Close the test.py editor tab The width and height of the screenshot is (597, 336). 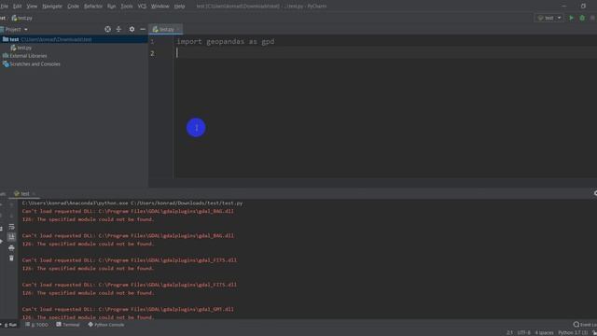178,29
